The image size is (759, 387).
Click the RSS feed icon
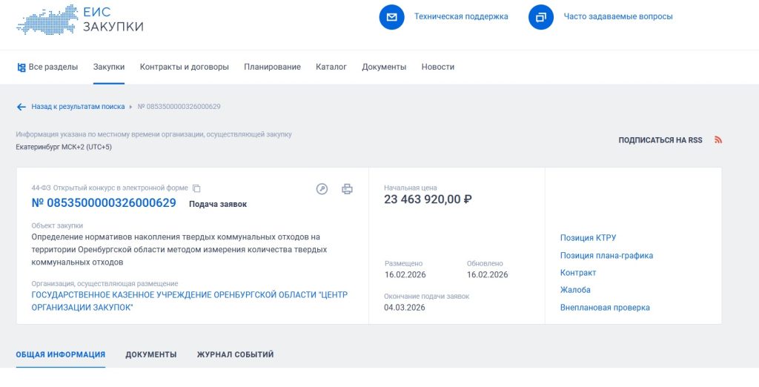click(717, 140)
